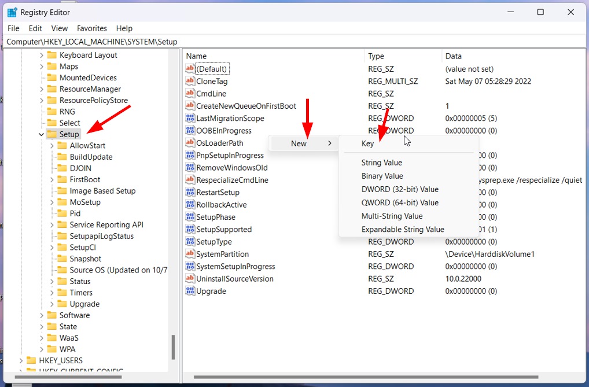The width and height of the screenshot is (589, 387).
Task: Expand the HKEY_USERS hive
Action: click(x=21, y=360)
